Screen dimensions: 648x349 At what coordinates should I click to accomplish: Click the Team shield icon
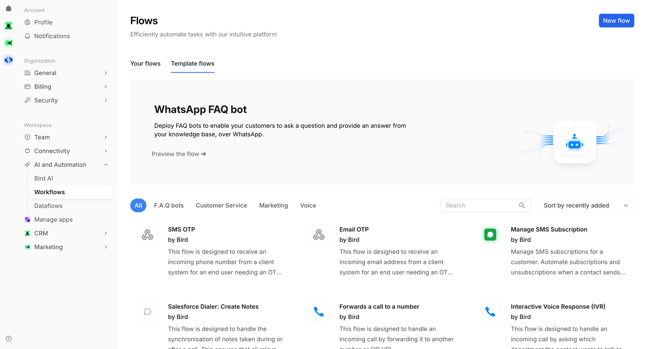click(27, 137)
